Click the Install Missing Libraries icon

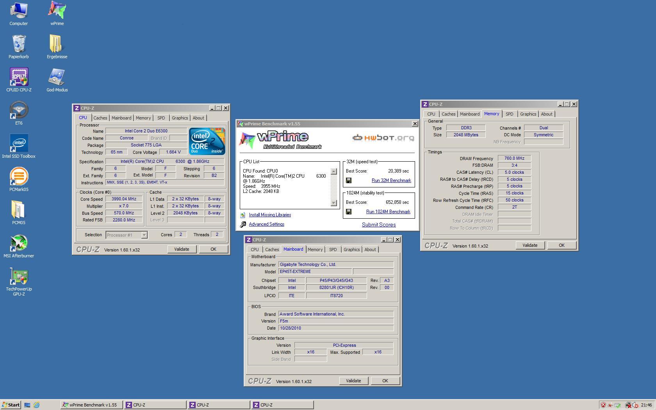pyautogui.click(x=243, y=215)
